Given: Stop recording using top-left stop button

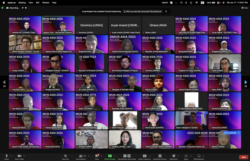Looking at the screenshot, I should click(26, 8).
